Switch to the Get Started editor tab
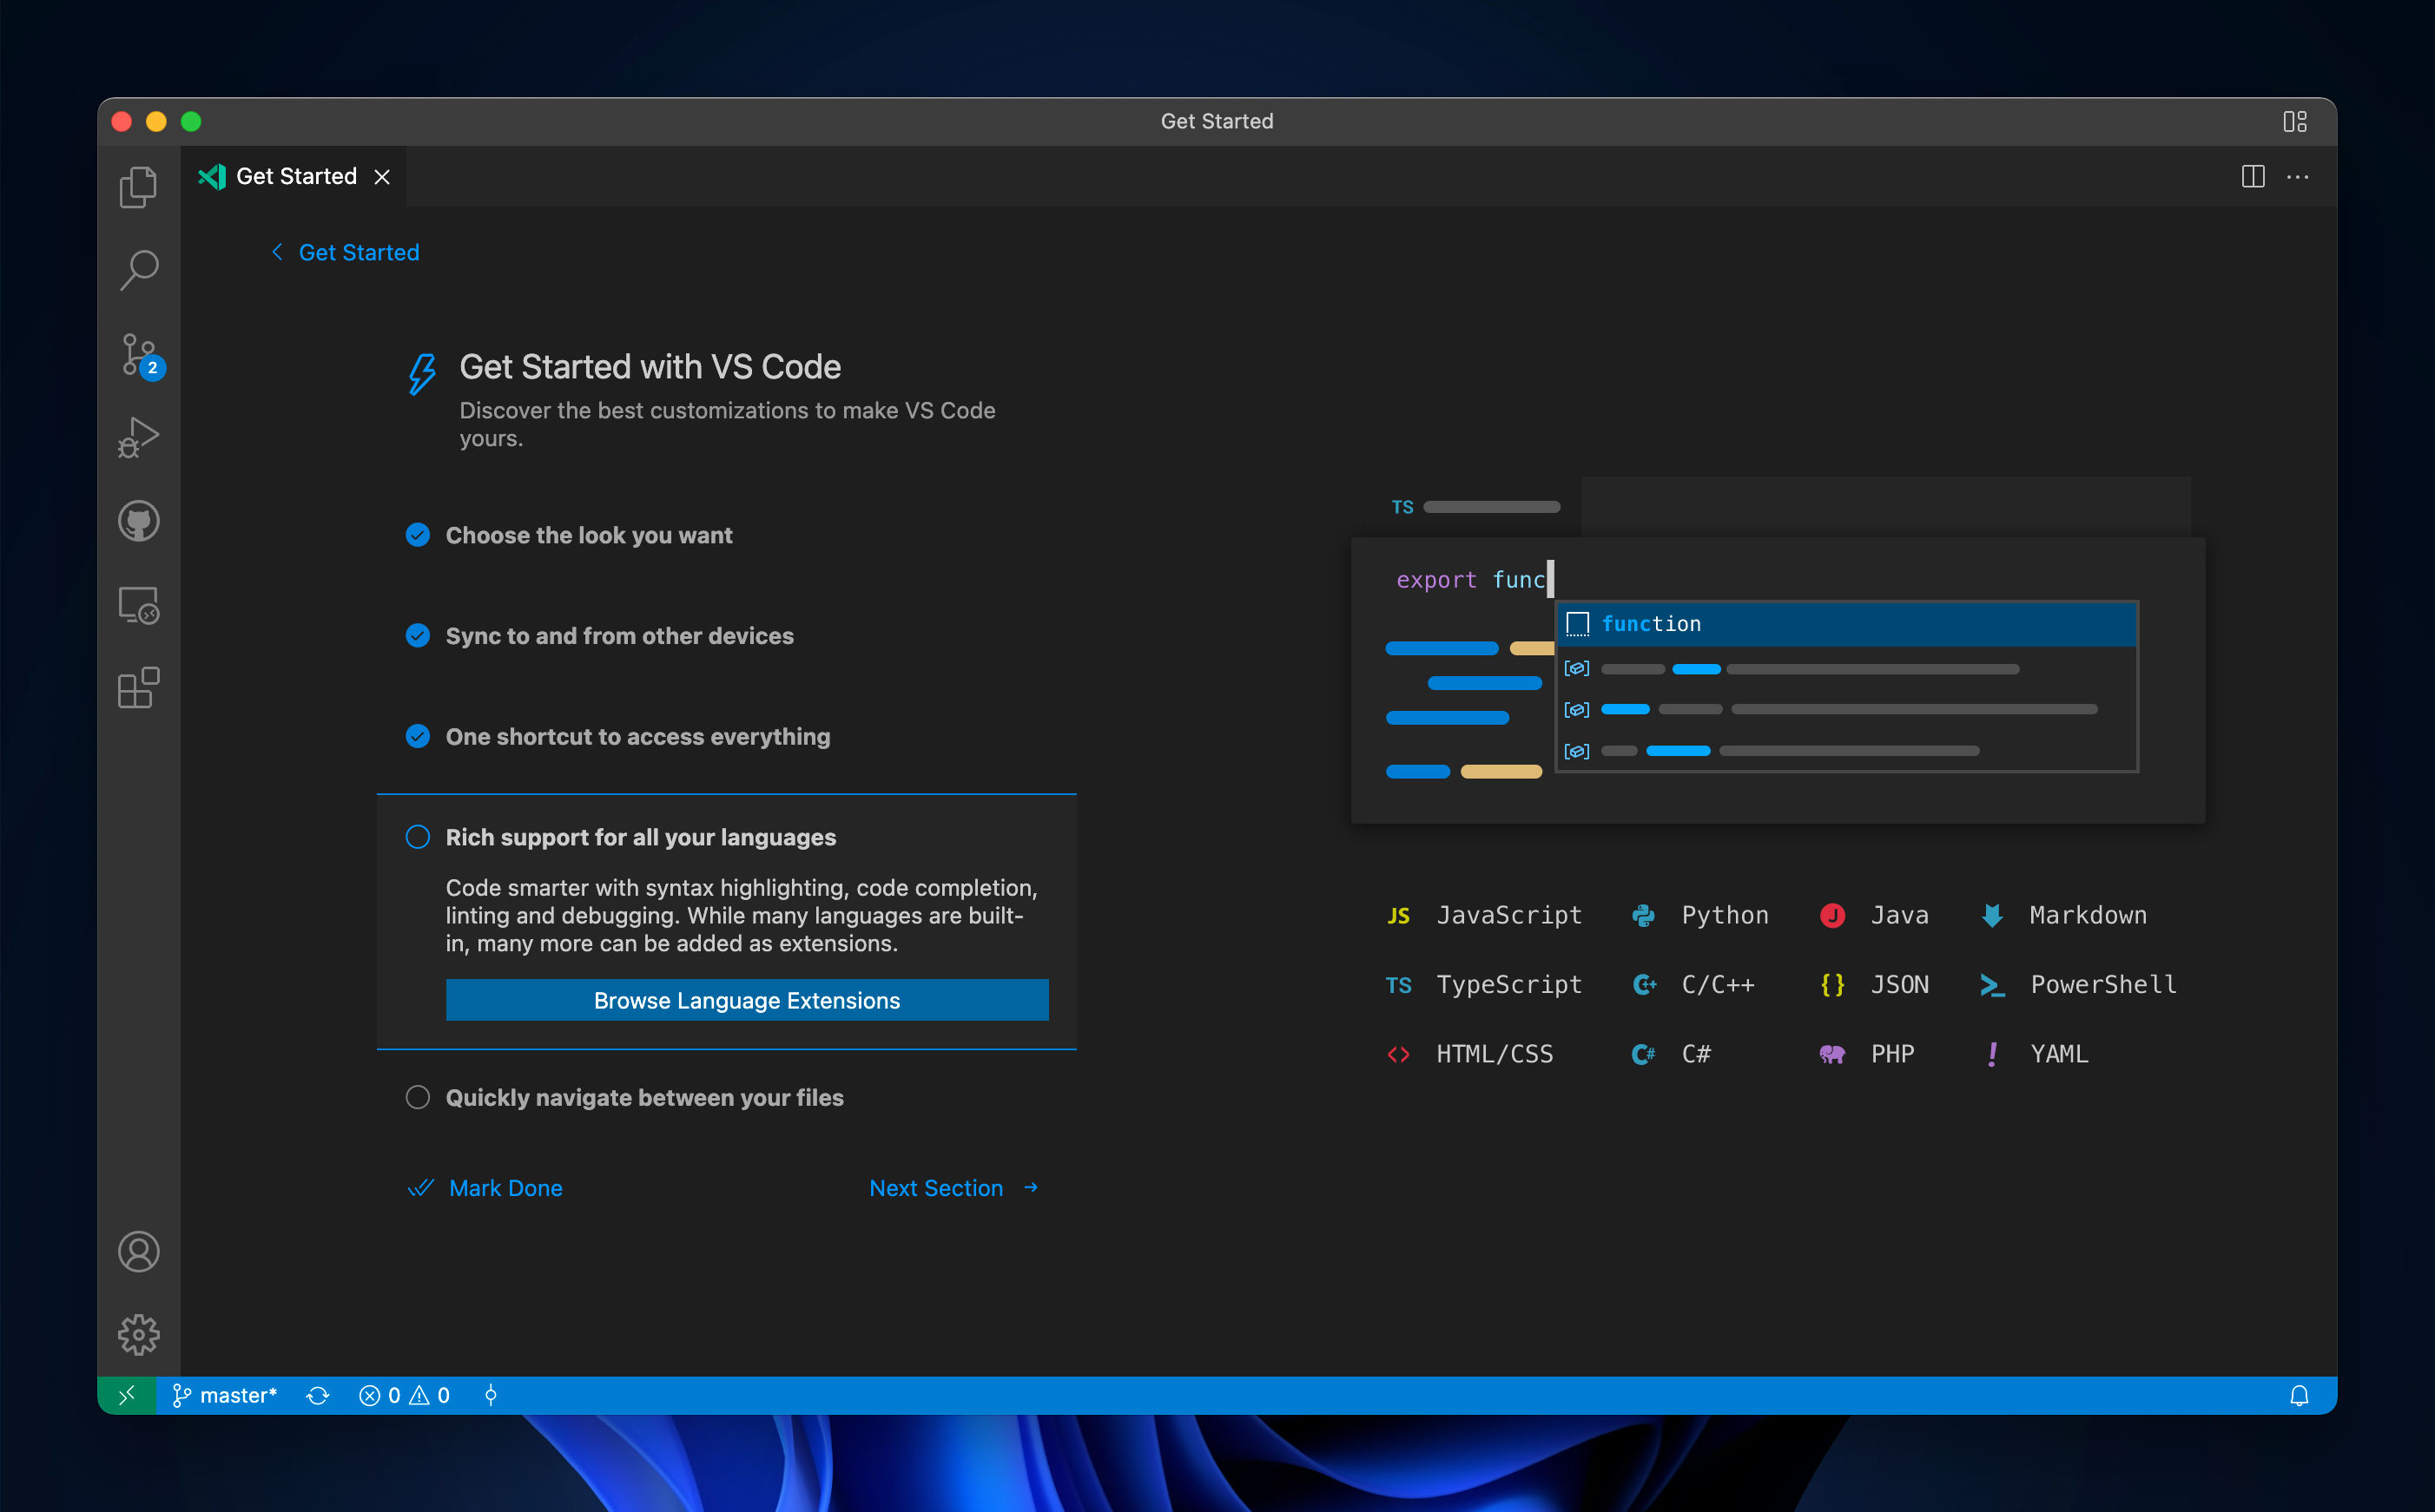This screenshot has width=2435, height=1512. coord(296,177)
